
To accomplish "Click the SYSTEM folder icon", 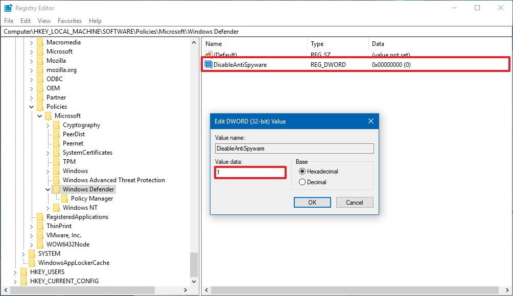I will click(x=32, y=254).
